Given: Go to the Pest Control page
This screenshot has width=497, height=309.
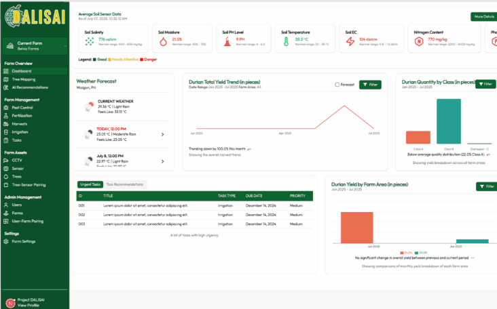Looking at the screenshot, I should point(22,108).
